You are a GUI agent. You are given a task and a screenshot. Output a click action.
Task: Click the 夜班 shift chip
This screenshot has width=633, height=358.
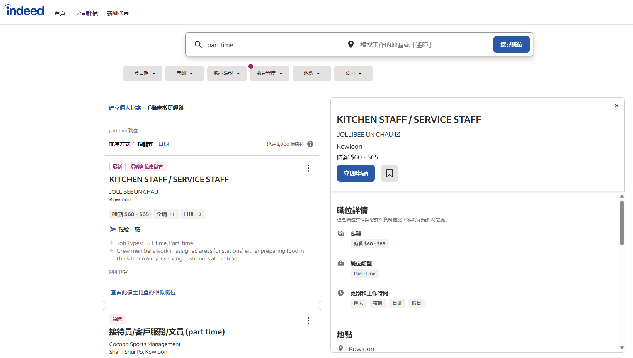(x=378, y=303)
